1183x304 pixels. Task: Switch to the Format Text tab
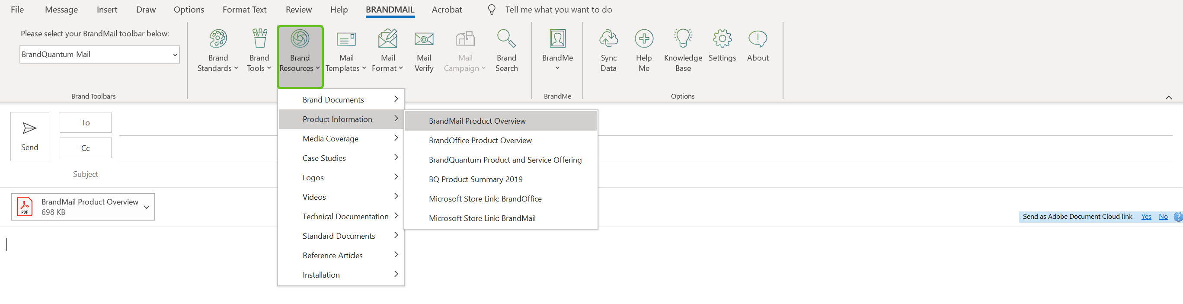[244, 10]
